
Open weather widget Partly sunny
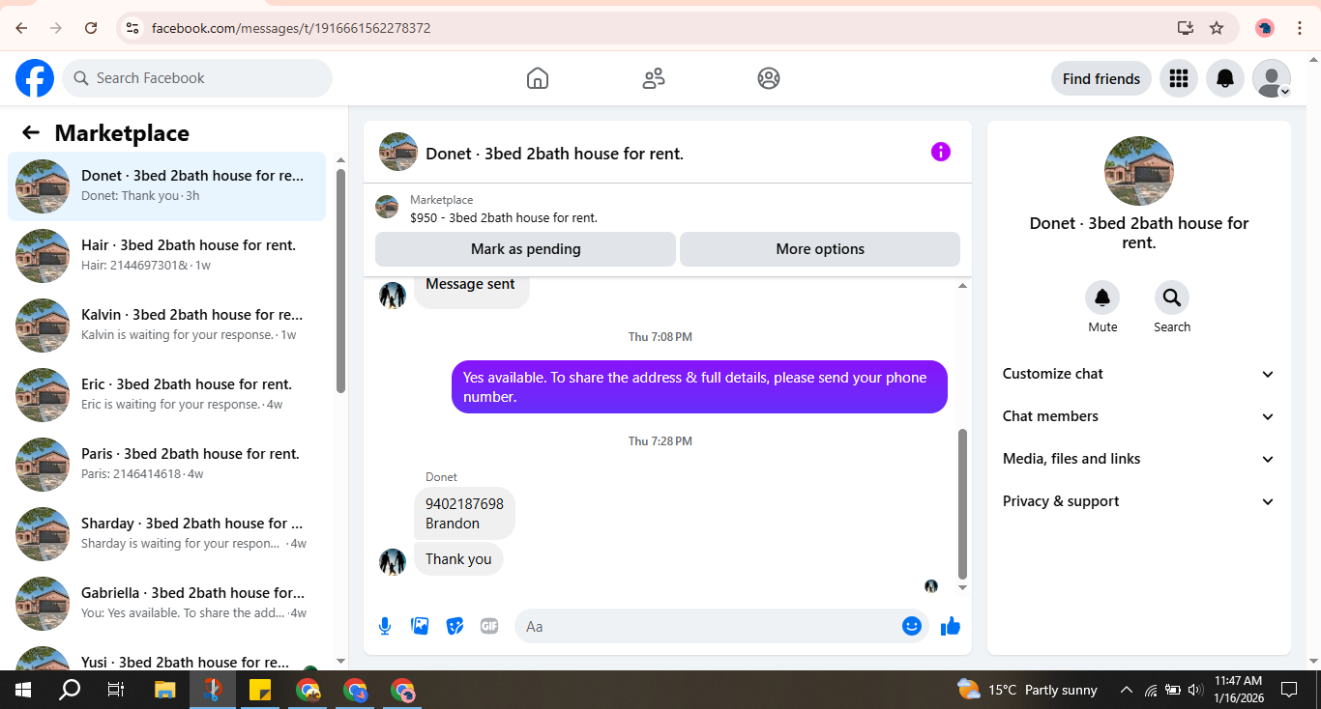coord(1026,690)
